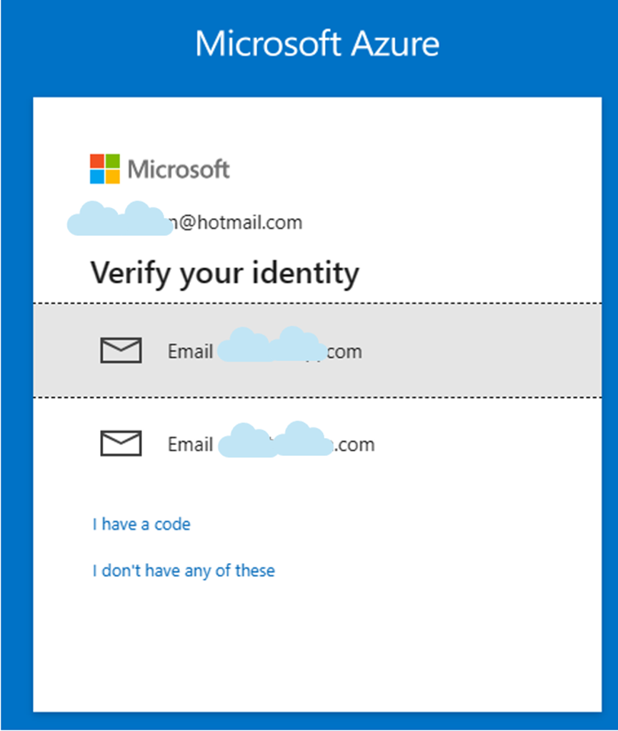Click the blue square of the Microsoft logo
618x731 pixels.
[x=97, y=176]
